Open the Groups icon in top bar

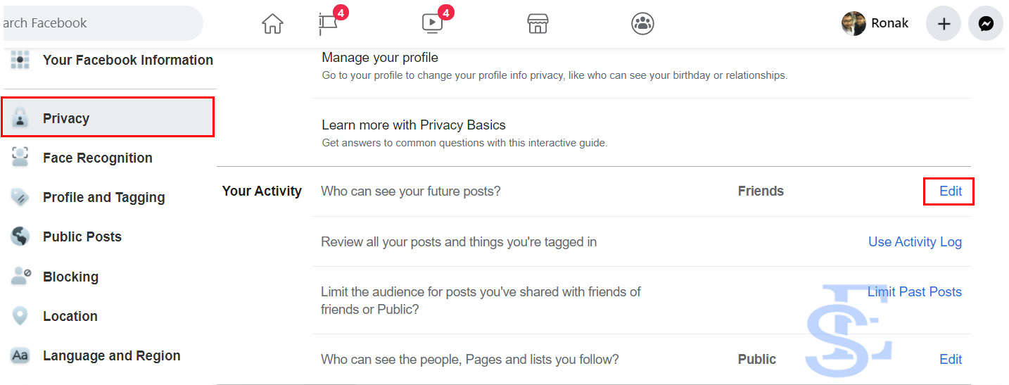[642, 24]
